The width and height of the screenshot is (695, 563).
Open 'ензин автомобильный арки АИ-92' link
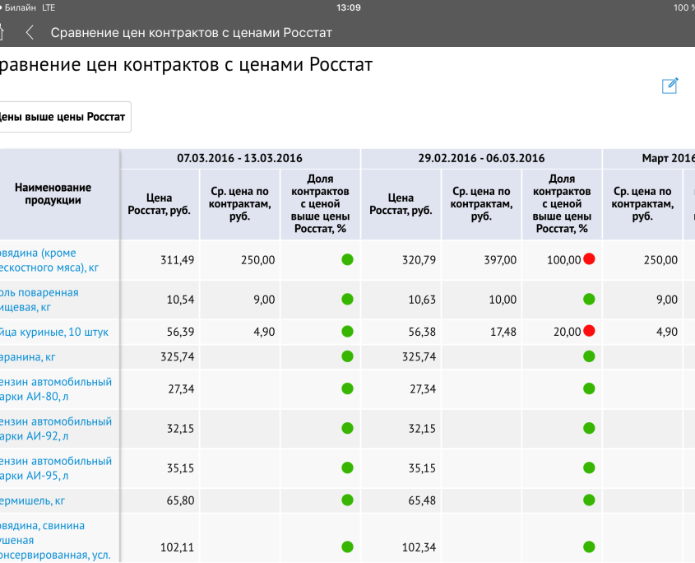[x=56, y=429]
